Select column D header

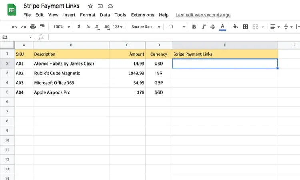pyautogui.click(x=159, y=45)
